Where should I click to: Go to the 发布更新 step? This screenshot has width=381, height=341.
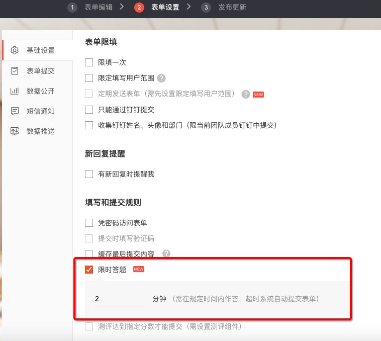232,7
